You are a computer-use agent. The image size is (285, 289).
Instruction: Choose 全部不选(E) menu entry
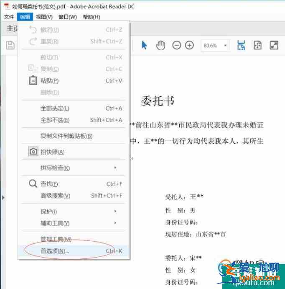point(74,120)
